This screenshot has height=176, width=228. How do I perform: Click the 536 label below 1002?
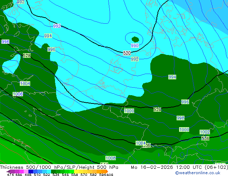point(205,138)
